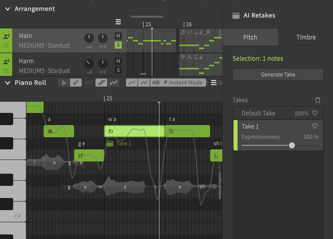Open the arrangement track list menu icon

pyautogui.click(x=118, y=22)
